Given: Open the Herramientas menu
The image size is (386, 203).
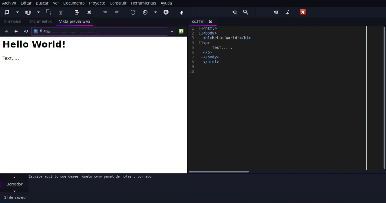Looking at the screenshot, I should [x=144, y=3].
